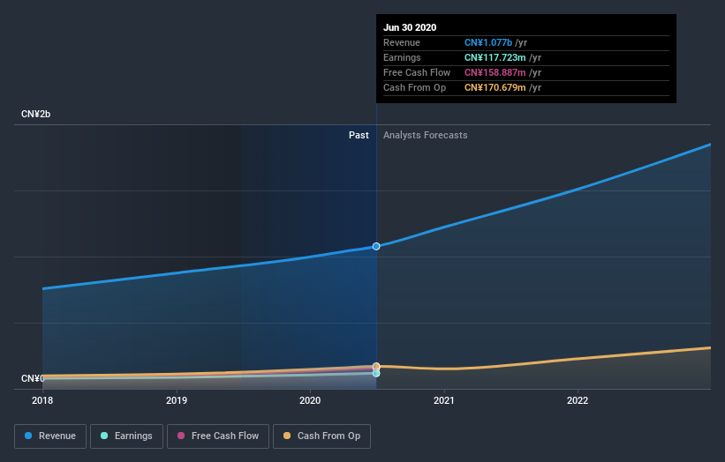Screen dimensions: 725x462
Task: Select the 2022 x-axis label
Action: (x=578, y=400)
